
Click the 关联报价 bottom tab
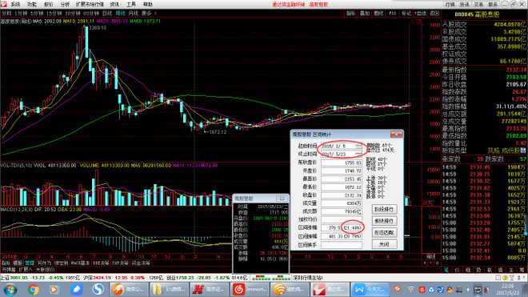45,270
